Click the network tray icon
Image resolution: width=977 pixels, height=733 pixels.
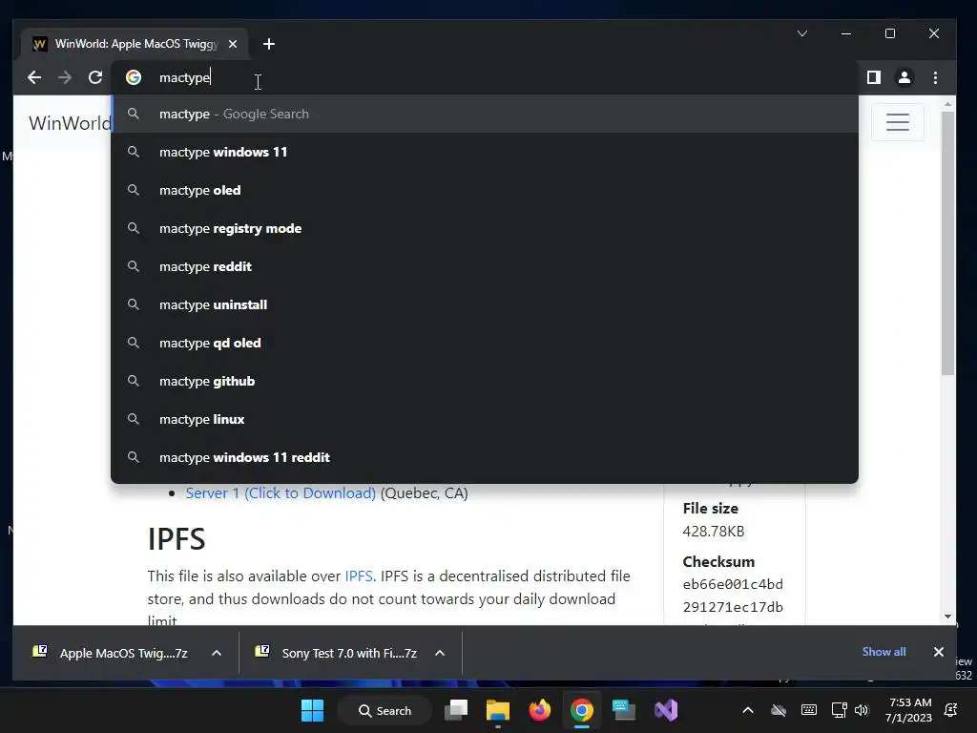pyautogui.click(x=839, y=710)
